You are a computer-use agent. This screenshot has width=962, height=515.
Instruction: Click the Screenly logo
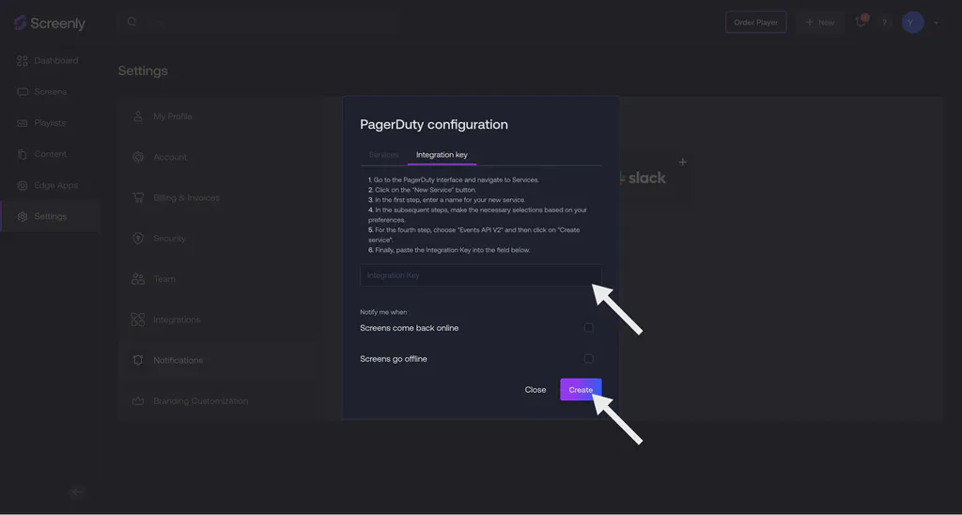click(49, 23)
